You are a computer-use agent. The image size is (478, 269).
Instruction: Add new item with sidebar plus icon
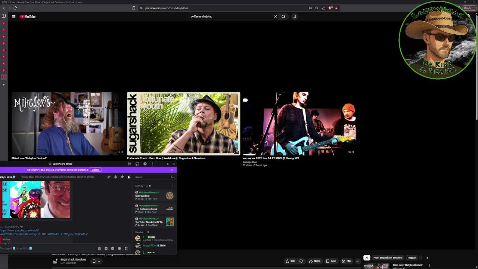(x=4, y=84)
